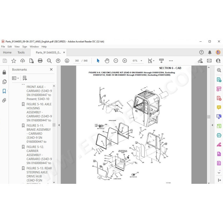
Task: Open FIGURE 5-12 Carrier Assembly bookmark
Action: [x=39, y=155]
